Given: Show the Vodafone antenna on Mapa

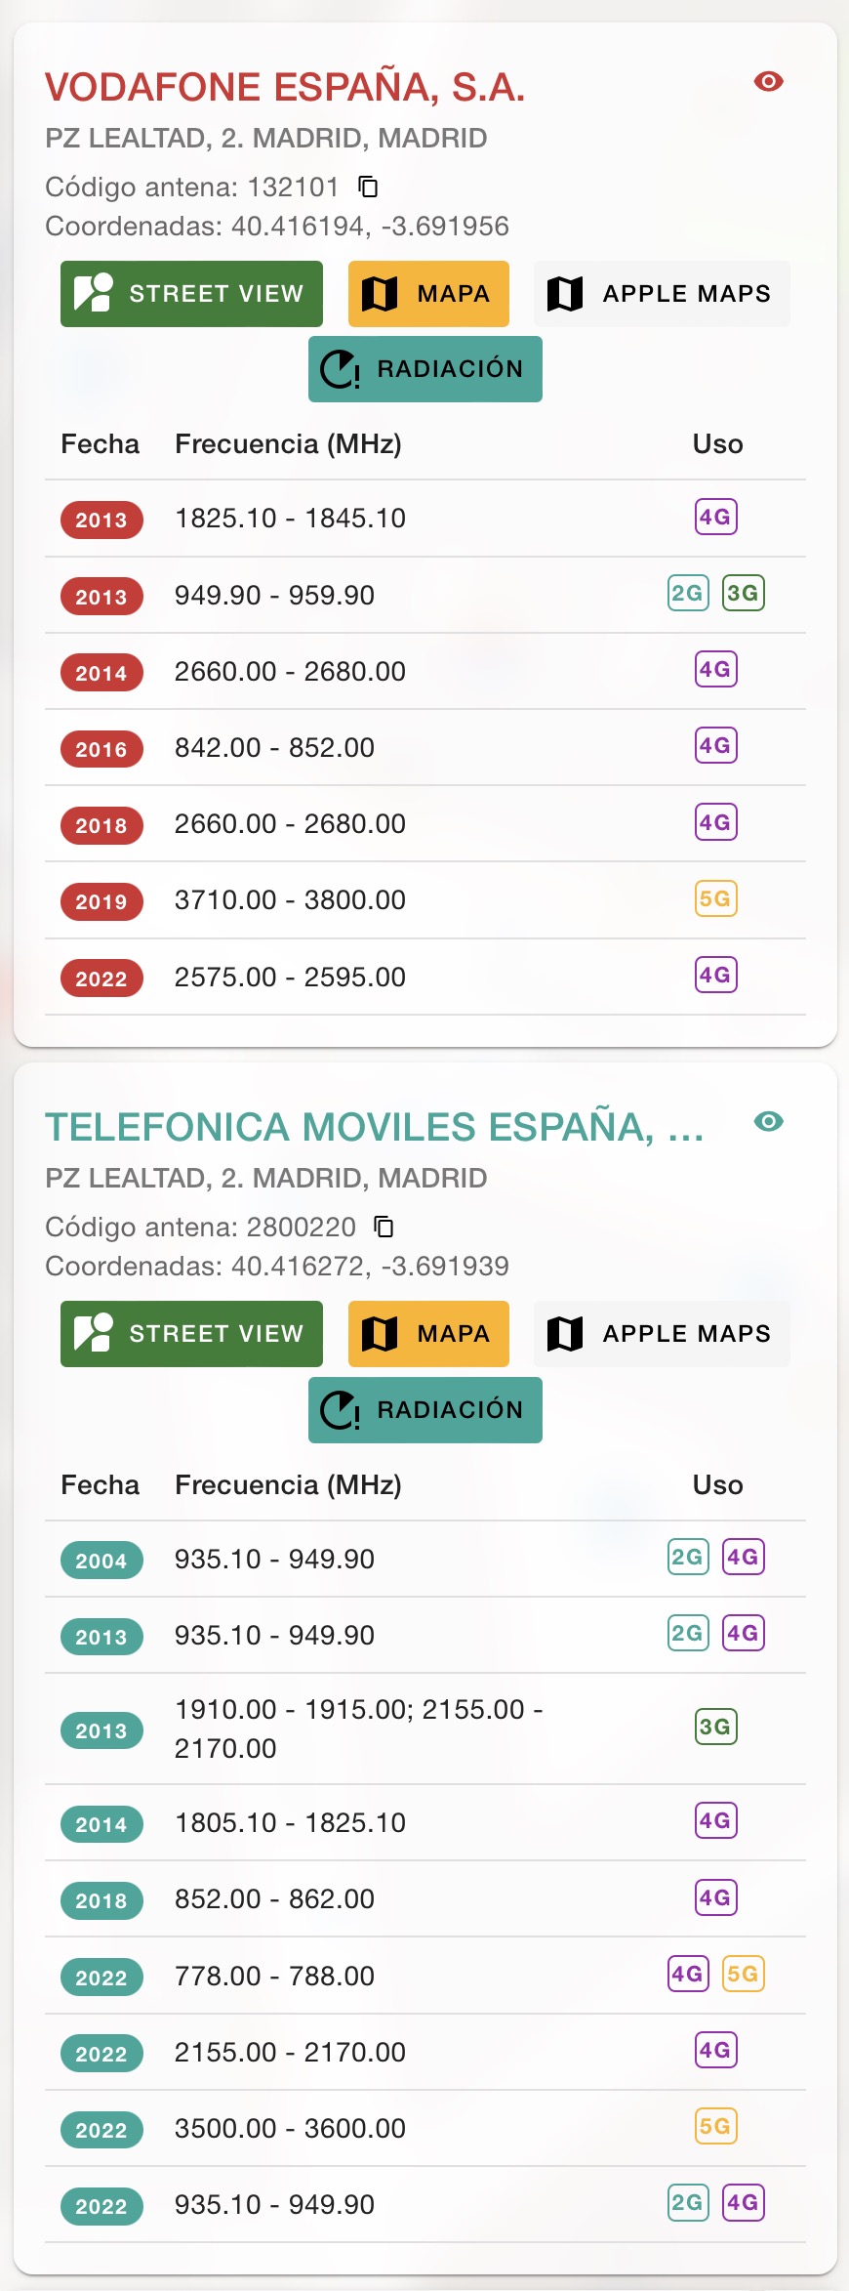Looking at the screenshot, I should pyautogui.click(x=428, y=294).
